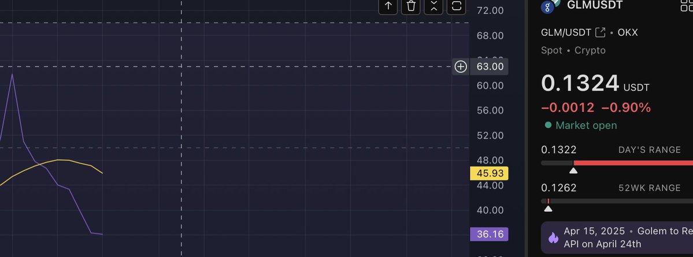Click the GLMUSDT symbol title

594,5
